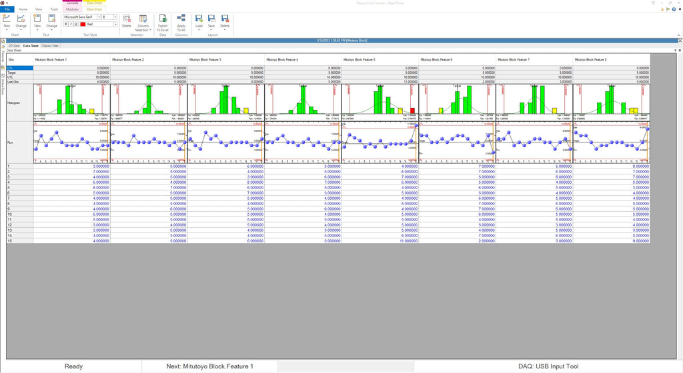Click the Feature 6 run chart
Screen dimensions: 683x373
pyautogui.click(x=458, y=142)
